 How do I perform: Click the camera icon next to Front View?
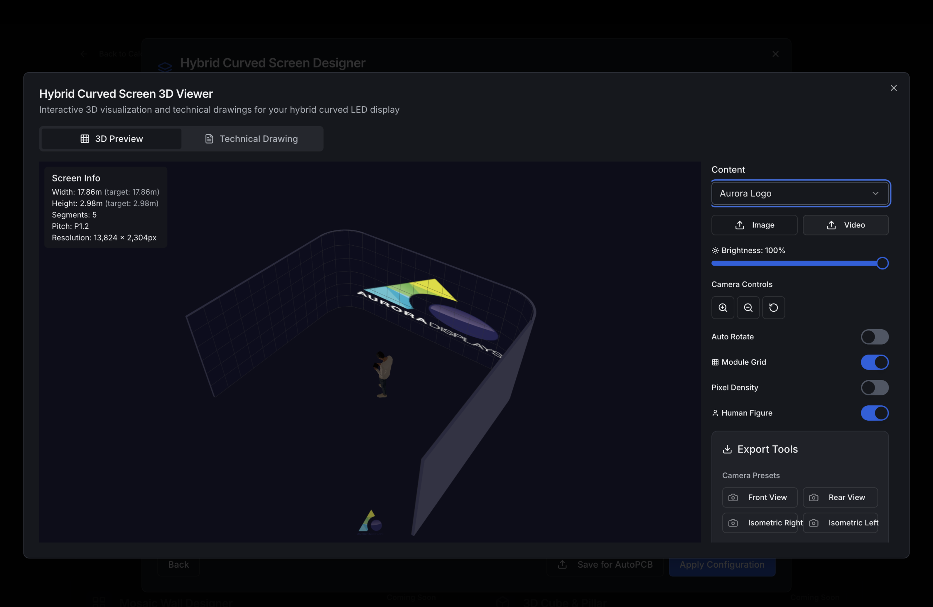click(734, 497)
